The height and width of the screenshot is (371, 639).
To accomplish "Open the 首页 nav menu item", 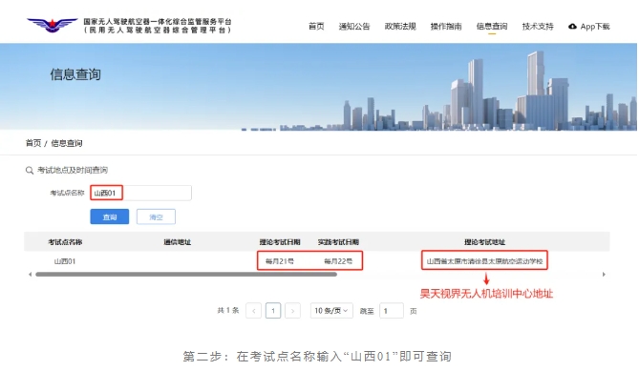I will 316,27.
